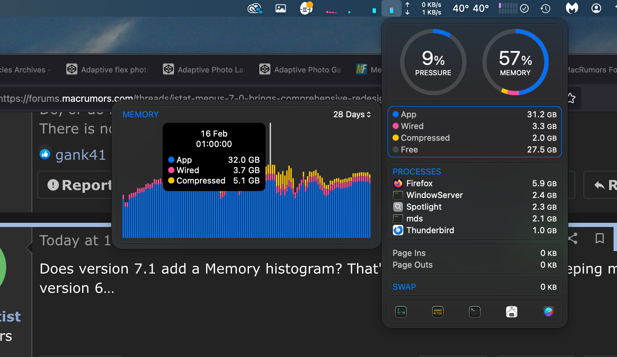Click the Compressed 2.0 GB memory row
Screen dimensions: 617x357
coord(475,138)
